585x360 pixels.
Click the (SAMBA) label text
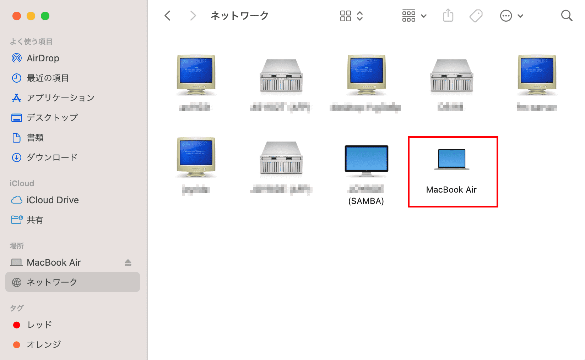(x=366, y=201)
